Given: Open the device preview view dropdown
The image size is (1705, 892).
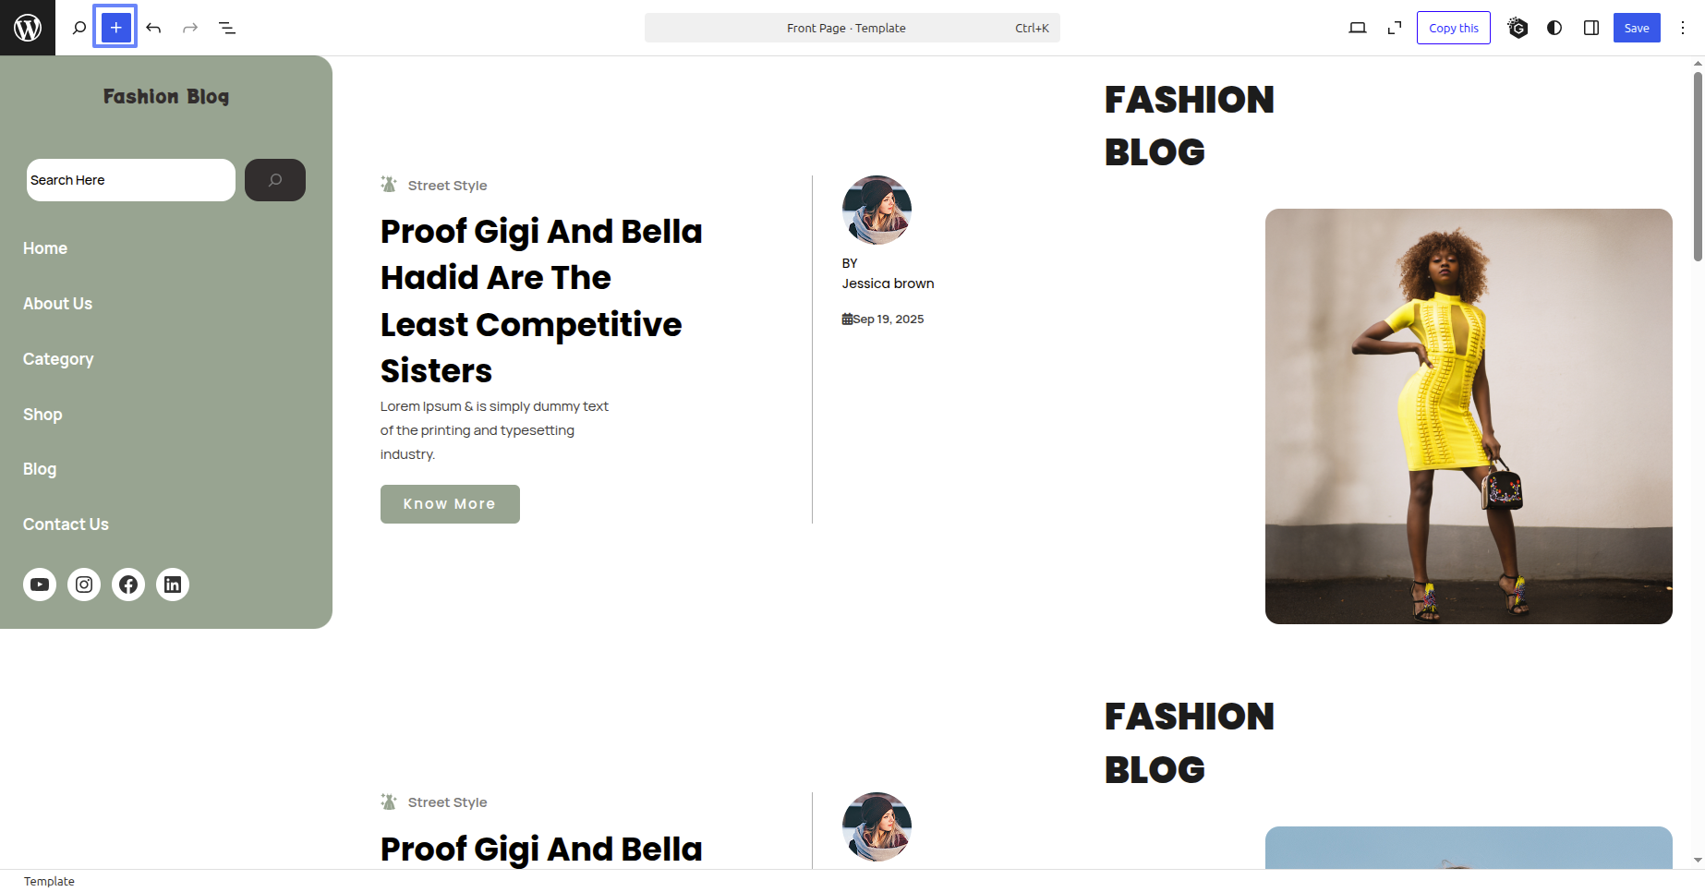Looking at the screenshot, I should pyautogui.click(x=1357, y=28).
